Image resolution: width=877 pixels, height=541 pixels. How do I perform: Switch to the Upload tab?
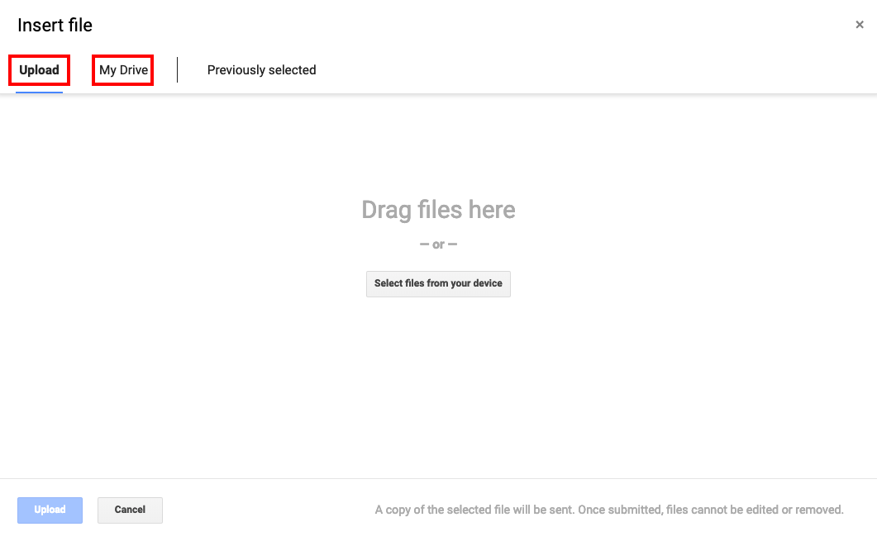click(39, 70)
